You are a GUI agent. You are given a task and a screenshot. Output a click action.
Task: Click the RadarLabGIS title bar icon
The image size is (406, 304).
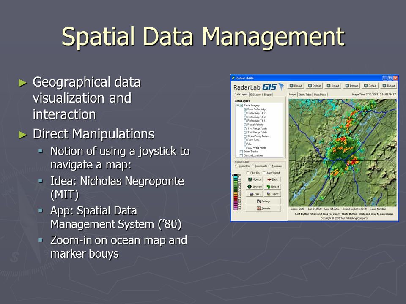(x=233, y=78)
